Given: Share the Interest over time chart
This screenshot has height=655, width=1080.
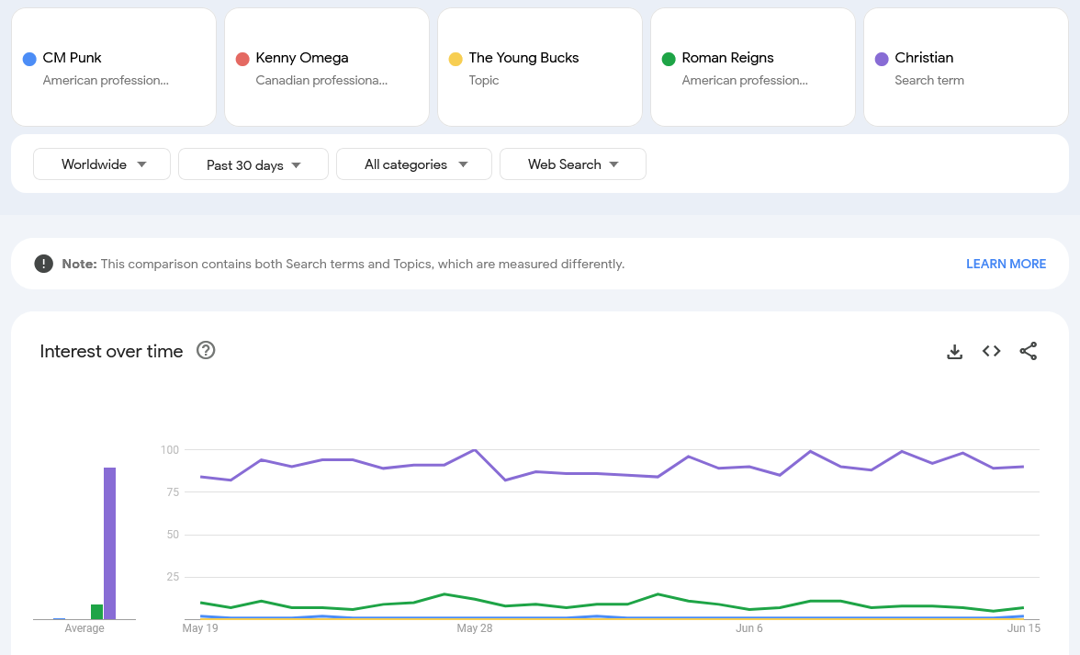Looking at the screenshot, I should tap(1028, 351).
